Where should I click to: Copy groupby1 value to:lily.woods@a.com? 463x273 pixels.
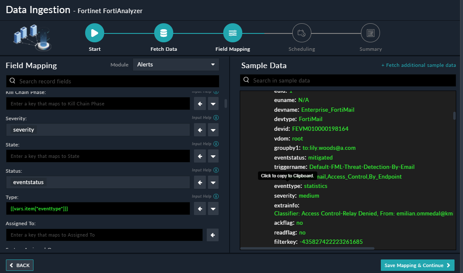point(329,148)
